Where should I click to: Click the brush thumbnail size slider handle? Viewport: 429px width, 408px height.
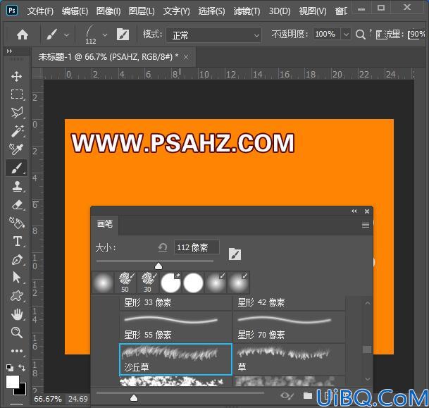pos(134,397)
